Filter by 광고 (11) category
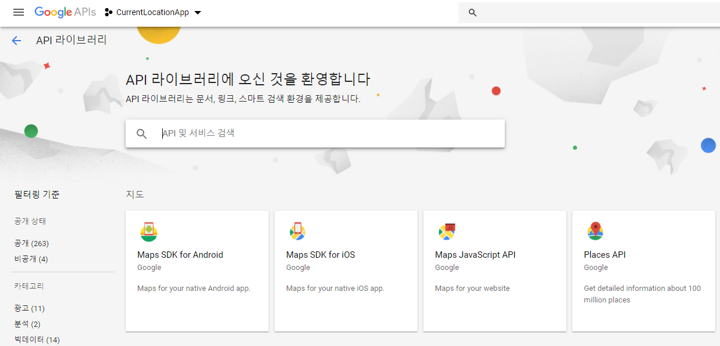 click(x=29, y=308)
